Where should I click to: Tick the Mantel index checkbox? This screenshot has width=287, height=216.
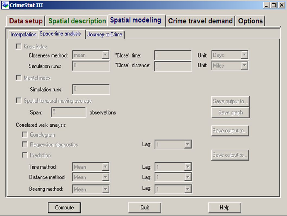point(19,78)
